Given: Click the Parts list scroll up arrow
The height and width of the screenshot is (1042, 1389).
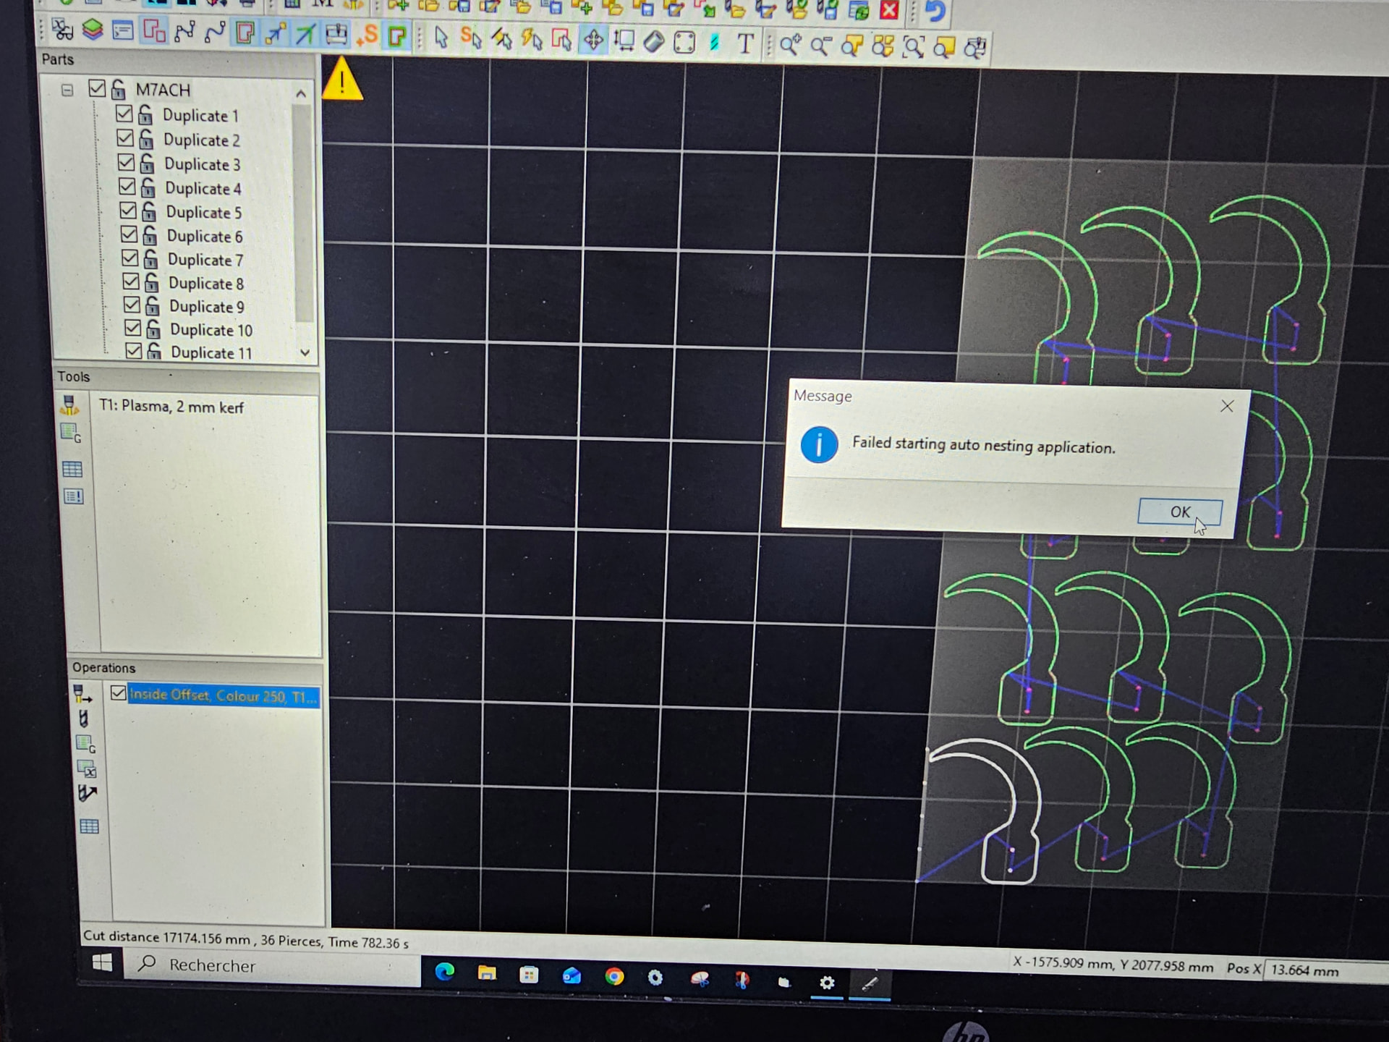Looking at the screenshot, I should [x=301, y=94].
